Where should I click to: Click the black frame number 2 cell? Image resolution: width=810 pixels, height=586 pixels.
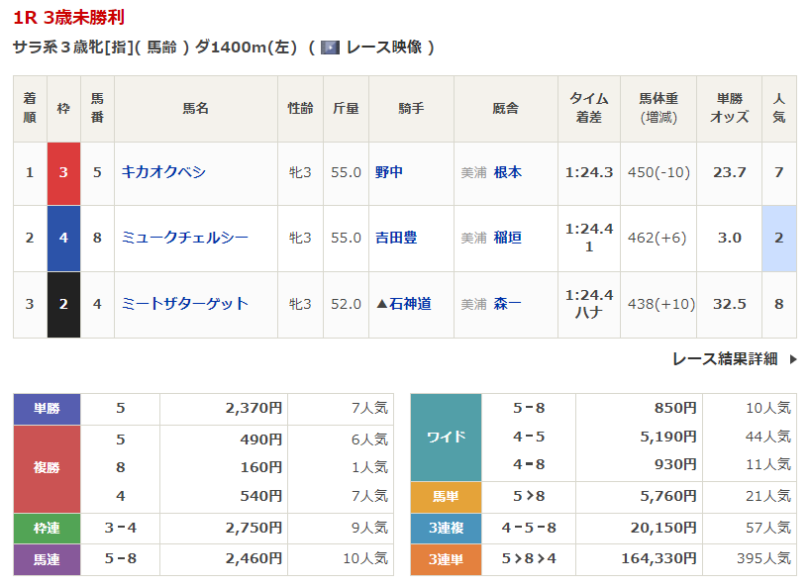63,304
